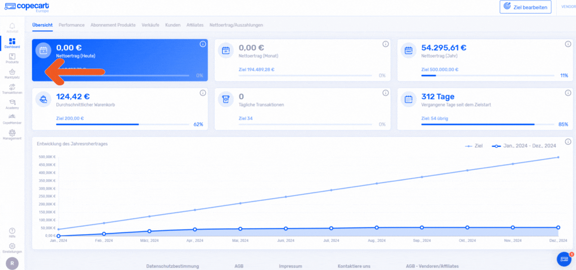
Task: Open Einstellungen gear in the sidebar
Action: pos(12,248)
